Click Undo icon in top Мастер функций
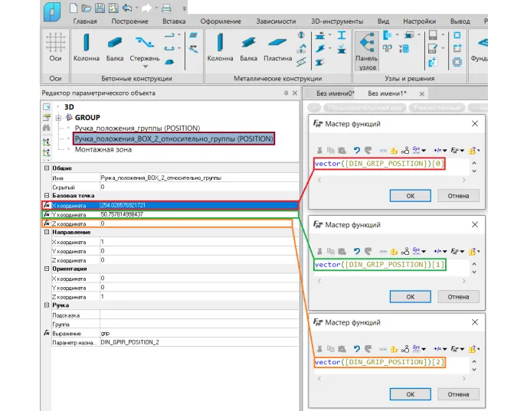 (357, 151)
